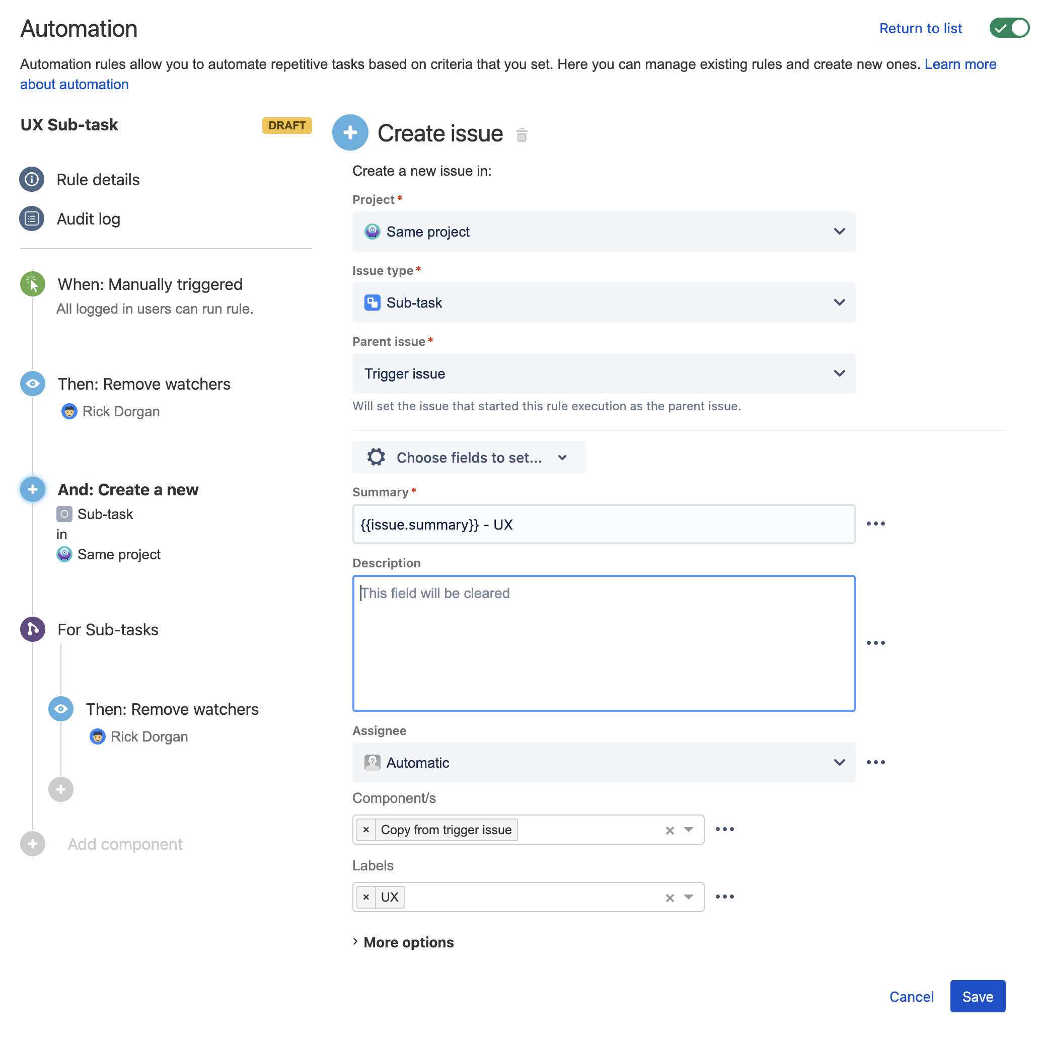
Task: Remove Copy from trigger issue component tag
Action: pos(366,829)
